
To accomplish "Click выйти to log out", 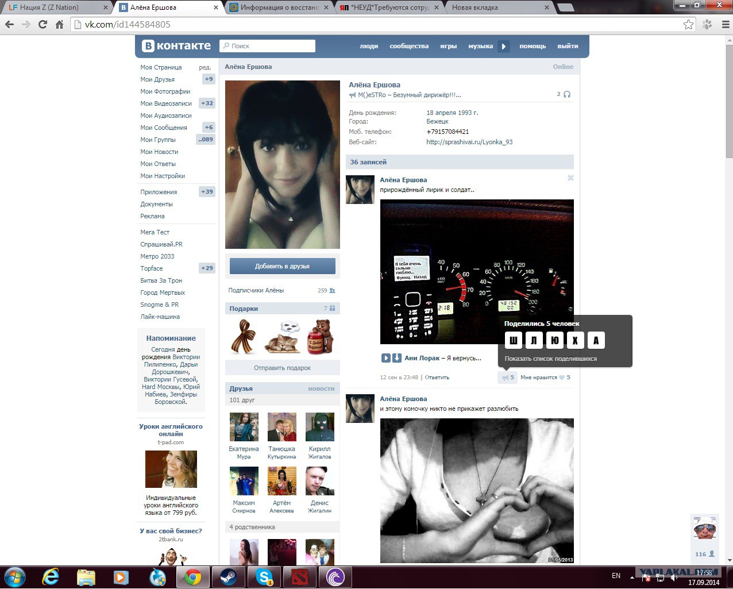I will (568, 46).
